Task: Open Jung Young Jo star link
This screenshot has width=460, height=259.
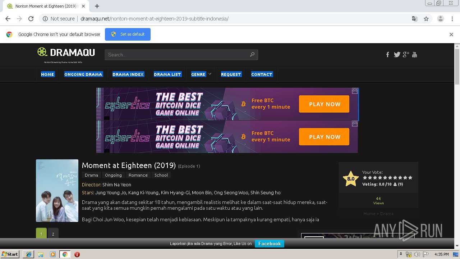Action: 111,192
